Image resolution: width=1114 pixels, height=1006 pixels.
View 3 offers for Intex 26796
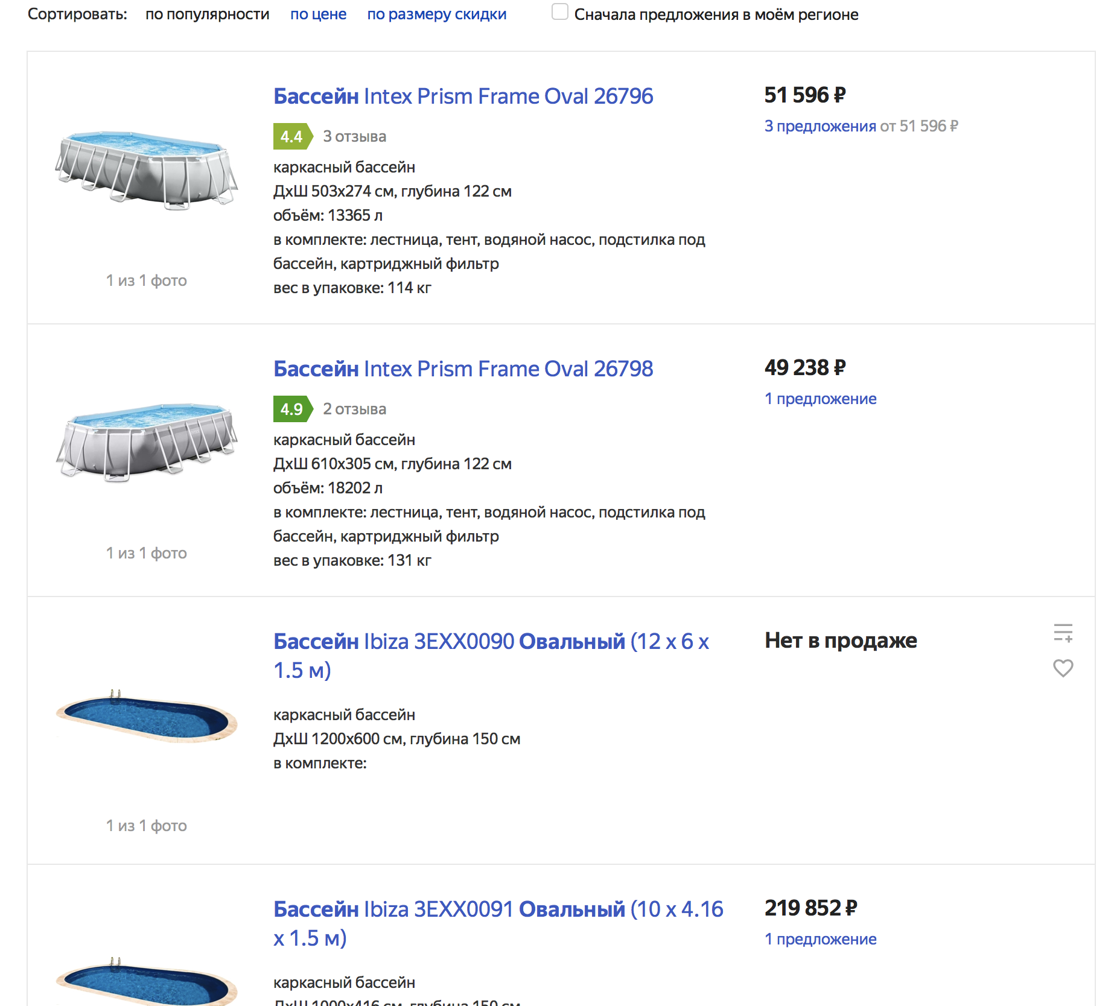820,126
